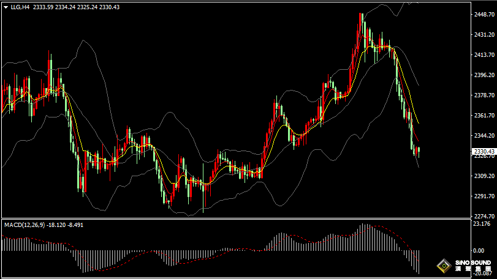Viewport: 497px width, 279px height.
Task: Click the LLG,H4 symbol label
Action: click(21, 7)
